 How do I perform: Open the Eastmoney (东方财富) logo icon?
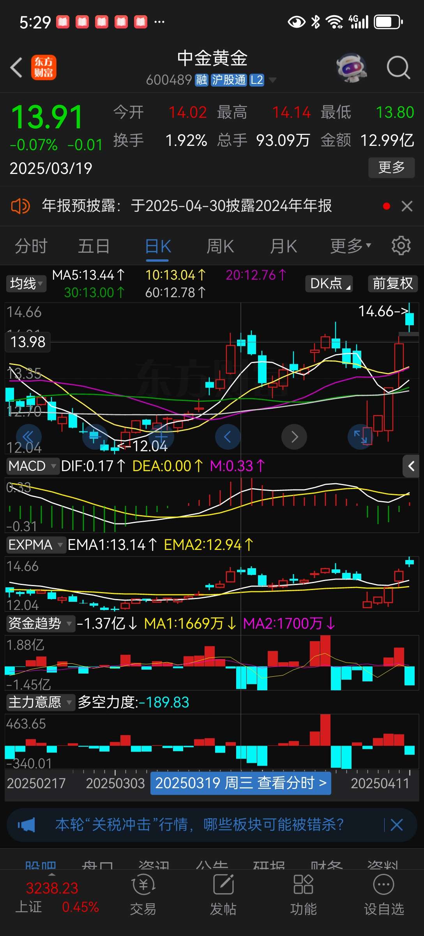pos(44,67)
